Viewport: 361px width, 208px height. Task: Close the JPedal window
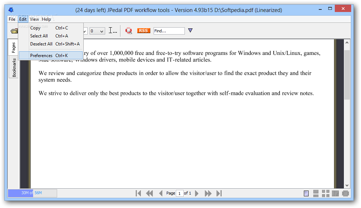click(x=343, y=9)
